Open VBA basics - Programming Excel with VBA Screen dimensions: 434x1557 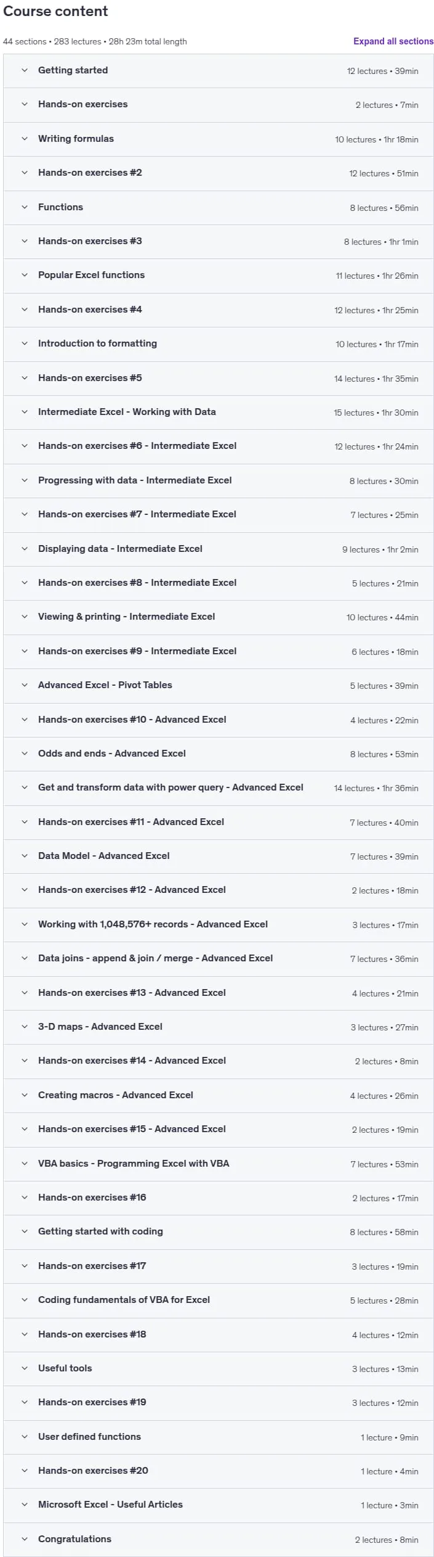click(x=219, y=1164)
